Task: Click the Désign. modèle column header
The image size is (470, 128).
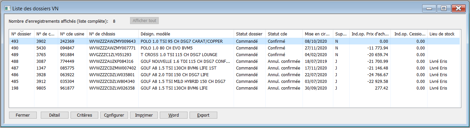Action: (x=186, y=34)
